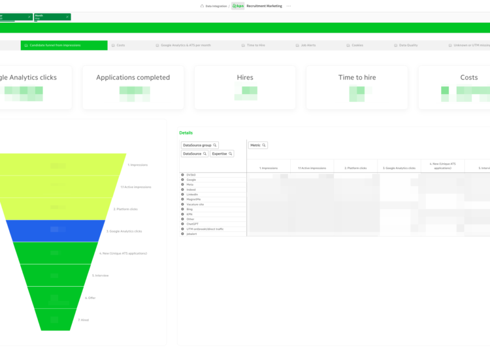This screenshot has height=350, width=490.
Task: Click Data Integration breadcrumb link
Action: (216, 6)
